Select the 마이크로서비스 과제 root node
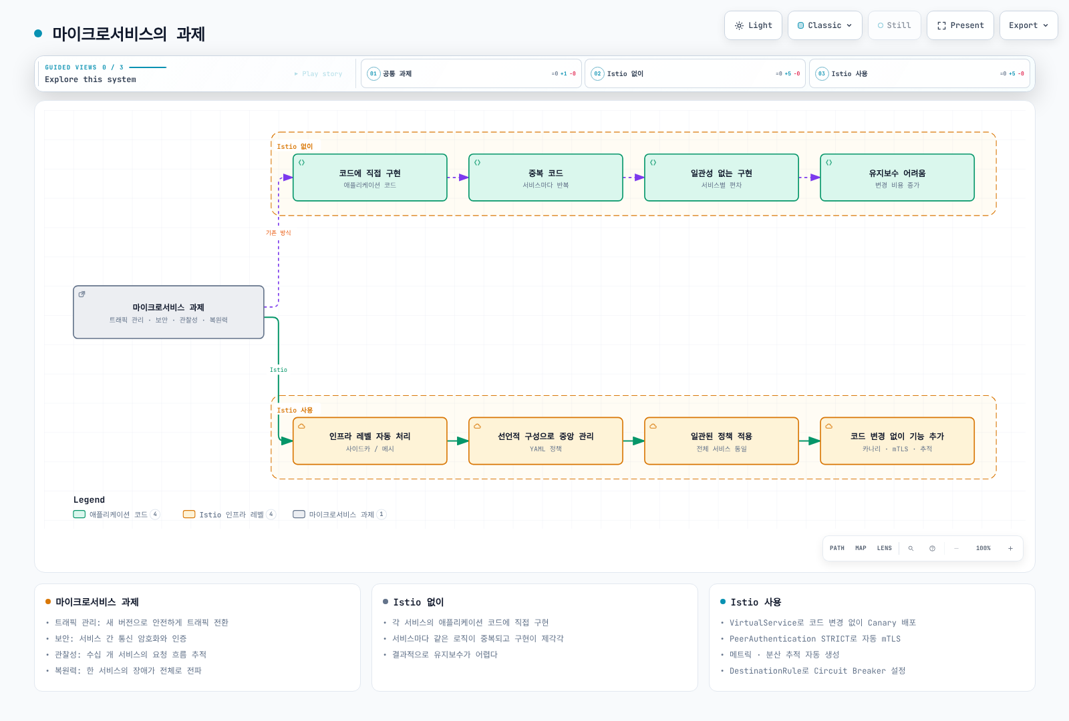The height and width of the screenshot is (721, 1069). click(x=168, y=312)
